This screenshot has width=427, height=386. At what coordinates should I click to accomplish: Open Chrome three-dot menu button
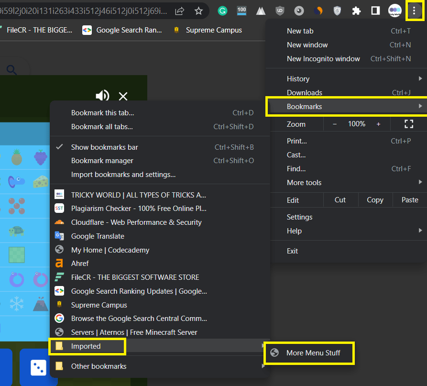coord(414,11)
